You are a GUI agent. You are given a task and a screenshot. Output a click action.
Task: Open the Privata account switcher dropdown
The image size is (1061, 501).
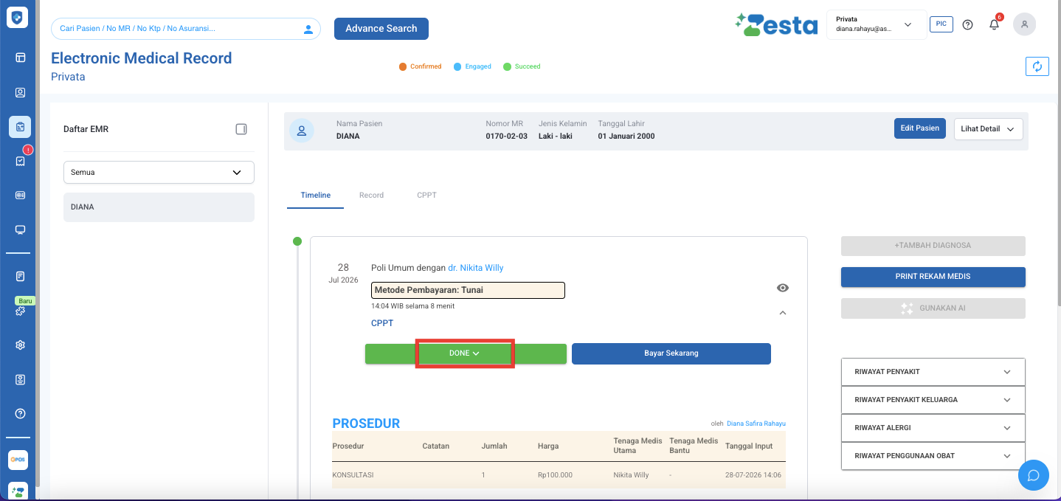(877, 24)
